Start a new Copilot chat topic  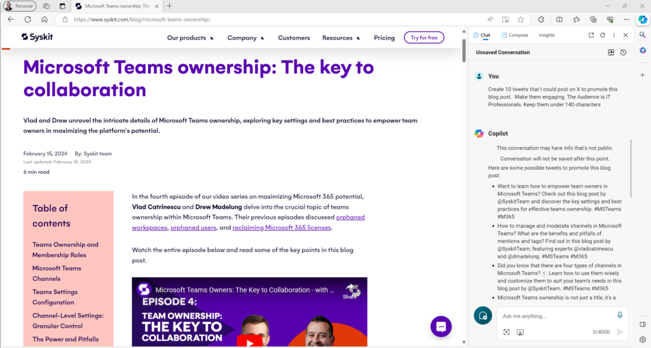pyautogui.click(x=483, y=316)
